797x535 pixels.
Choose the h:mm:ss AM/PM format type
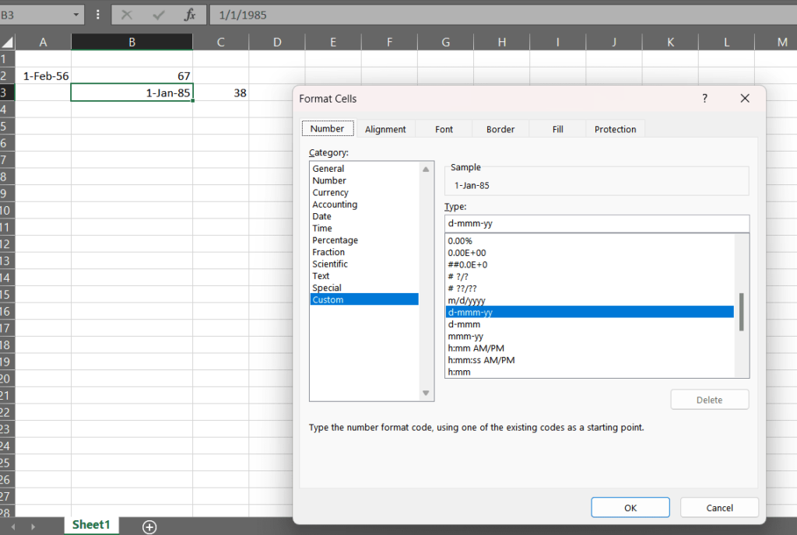[x=590, y=360]
